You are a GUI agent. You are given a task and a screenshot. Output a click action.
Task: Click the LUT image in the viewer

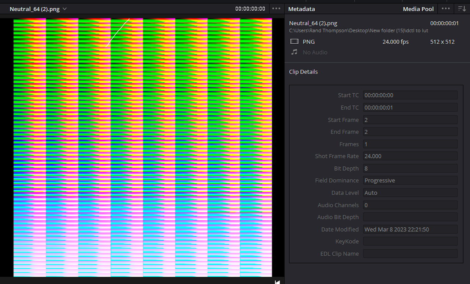tap(143, 147)
